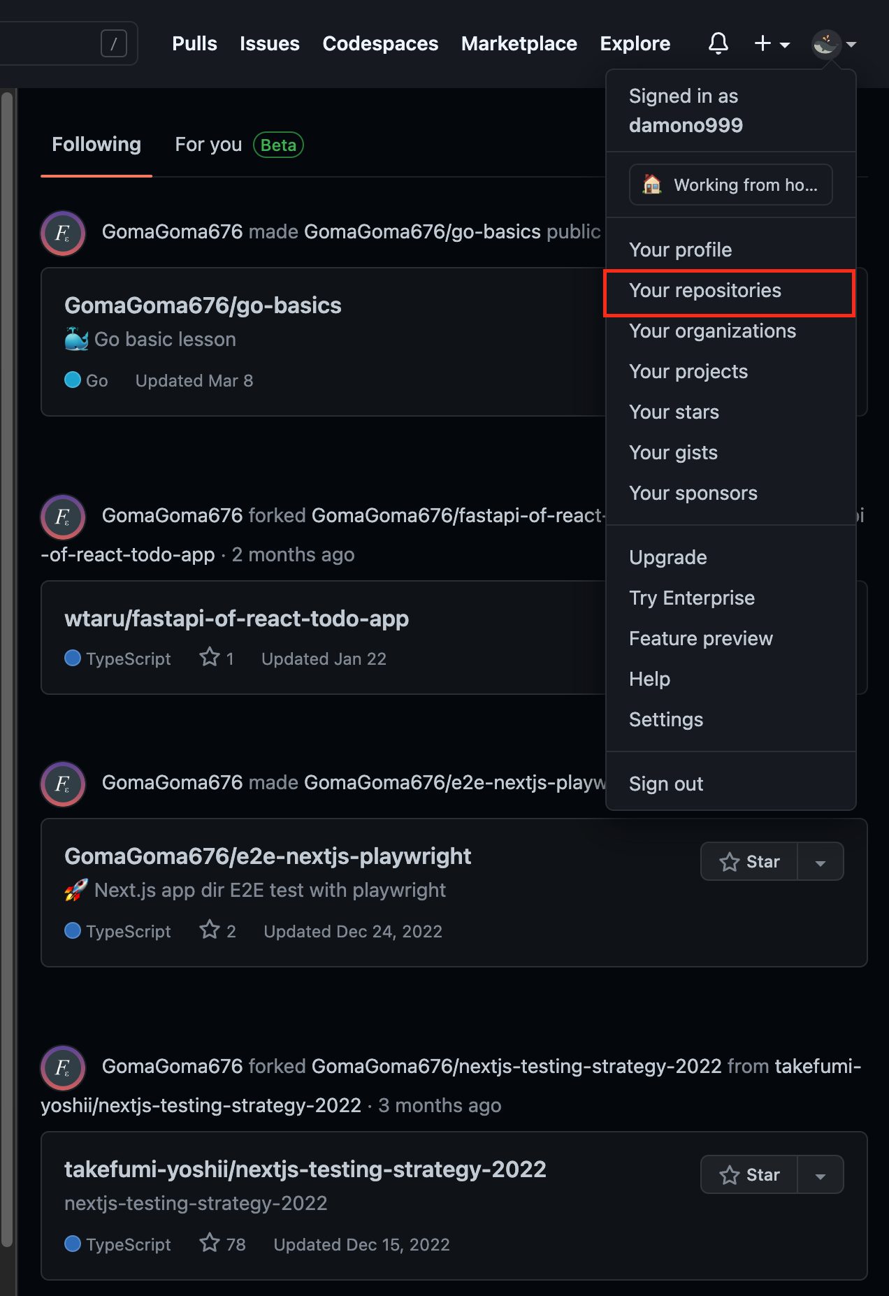Click the 78 stars icon on nextjs-testing-strategy-2022
Screen dimensions: 889x1296
click(210, 1244)
